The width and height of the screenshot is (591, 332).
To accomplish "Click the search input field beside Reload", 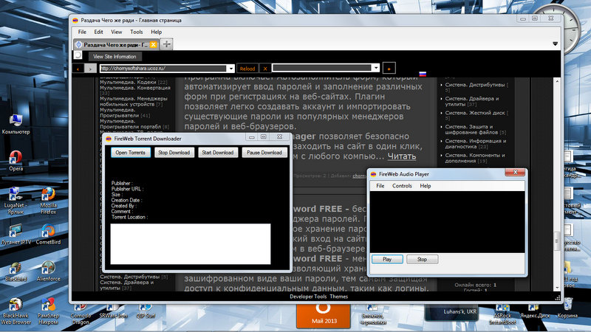I will click(321, 68).
